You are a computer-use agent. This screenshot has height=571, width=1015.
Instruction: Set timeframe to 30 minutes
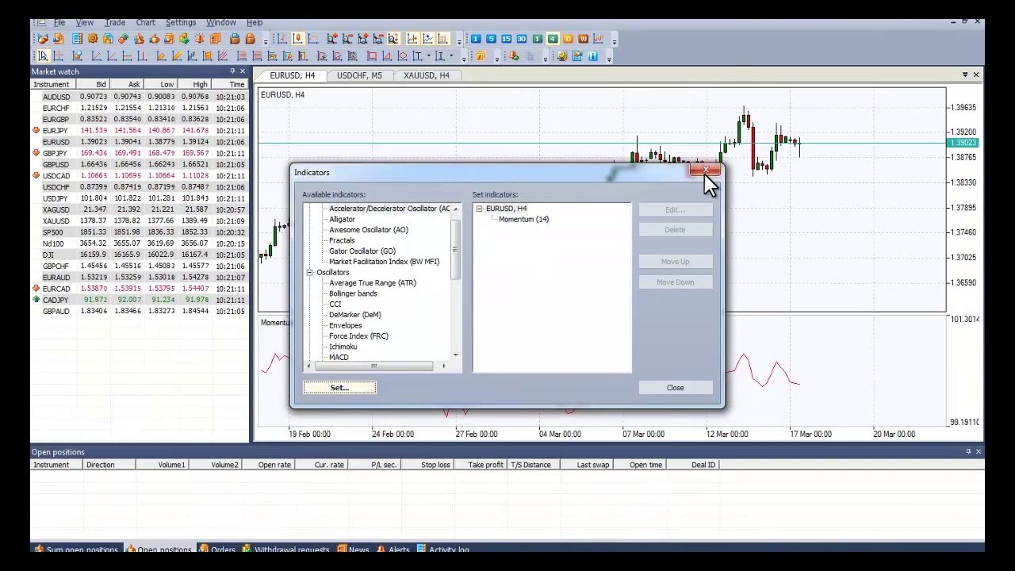tap(521, 39)
